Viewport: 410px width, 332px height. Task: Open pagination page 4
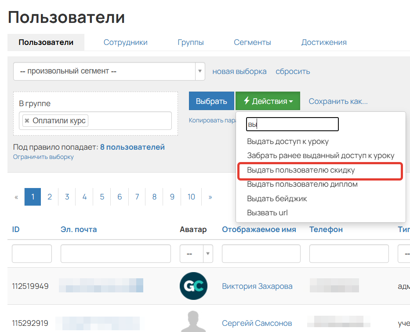click(x=84, y=197)
